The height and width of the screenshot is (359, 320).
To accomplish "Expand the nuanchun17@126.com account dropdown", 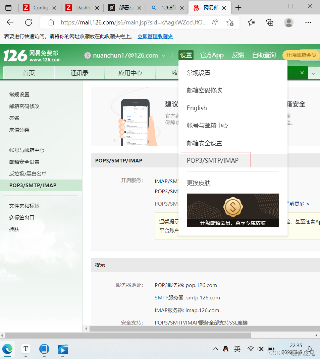I will [x=163, y=56].
